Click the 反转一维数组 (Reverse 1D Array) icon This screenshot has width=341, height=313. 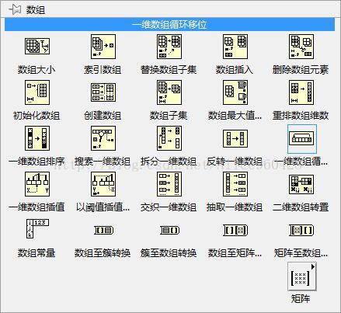[x=235, y=138]
